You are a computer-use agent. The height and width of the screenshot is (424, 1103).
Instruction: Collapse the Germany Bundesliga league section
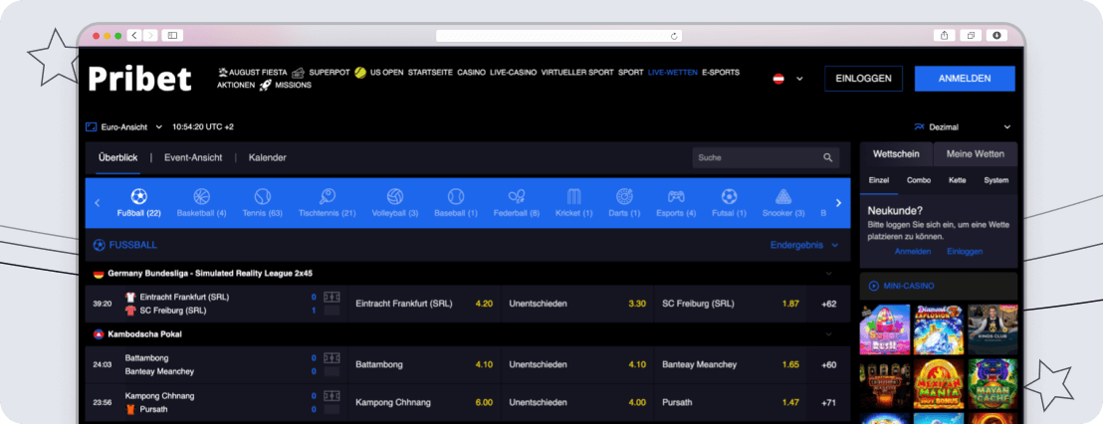coord(828,274)
